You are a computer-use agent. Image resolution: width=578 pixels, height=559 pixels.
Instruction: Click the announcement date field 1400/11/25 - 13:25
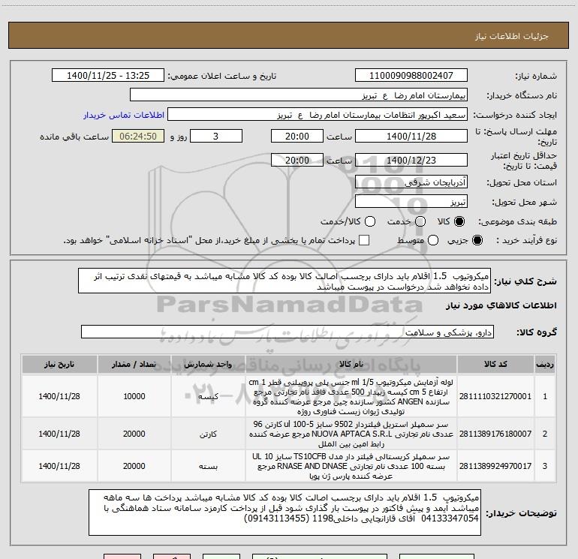tap(108, 75)
